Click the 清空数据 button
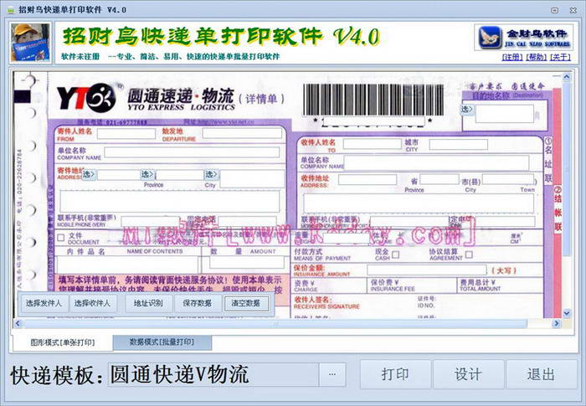586x406 pixels. 246,303
